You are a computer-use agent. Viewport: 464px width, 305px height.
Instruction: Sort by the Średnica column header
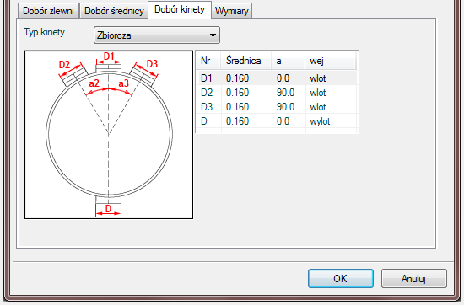pyautogui.click(x=245, y=61)
